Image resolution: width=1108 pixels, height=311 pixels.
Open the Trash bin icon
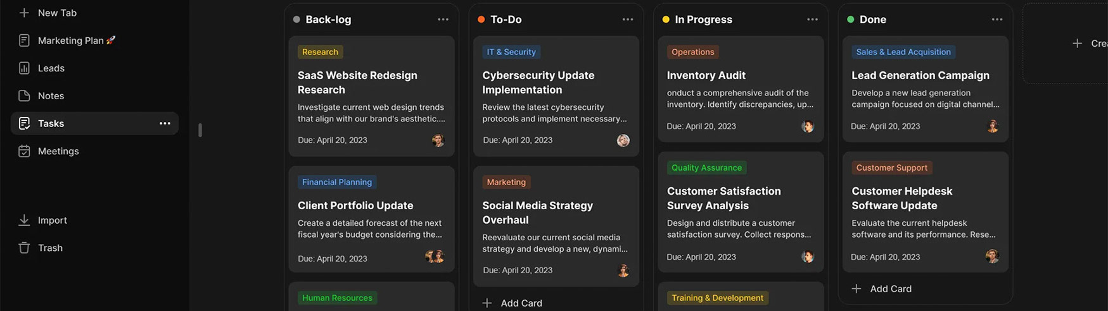(24, 248)
